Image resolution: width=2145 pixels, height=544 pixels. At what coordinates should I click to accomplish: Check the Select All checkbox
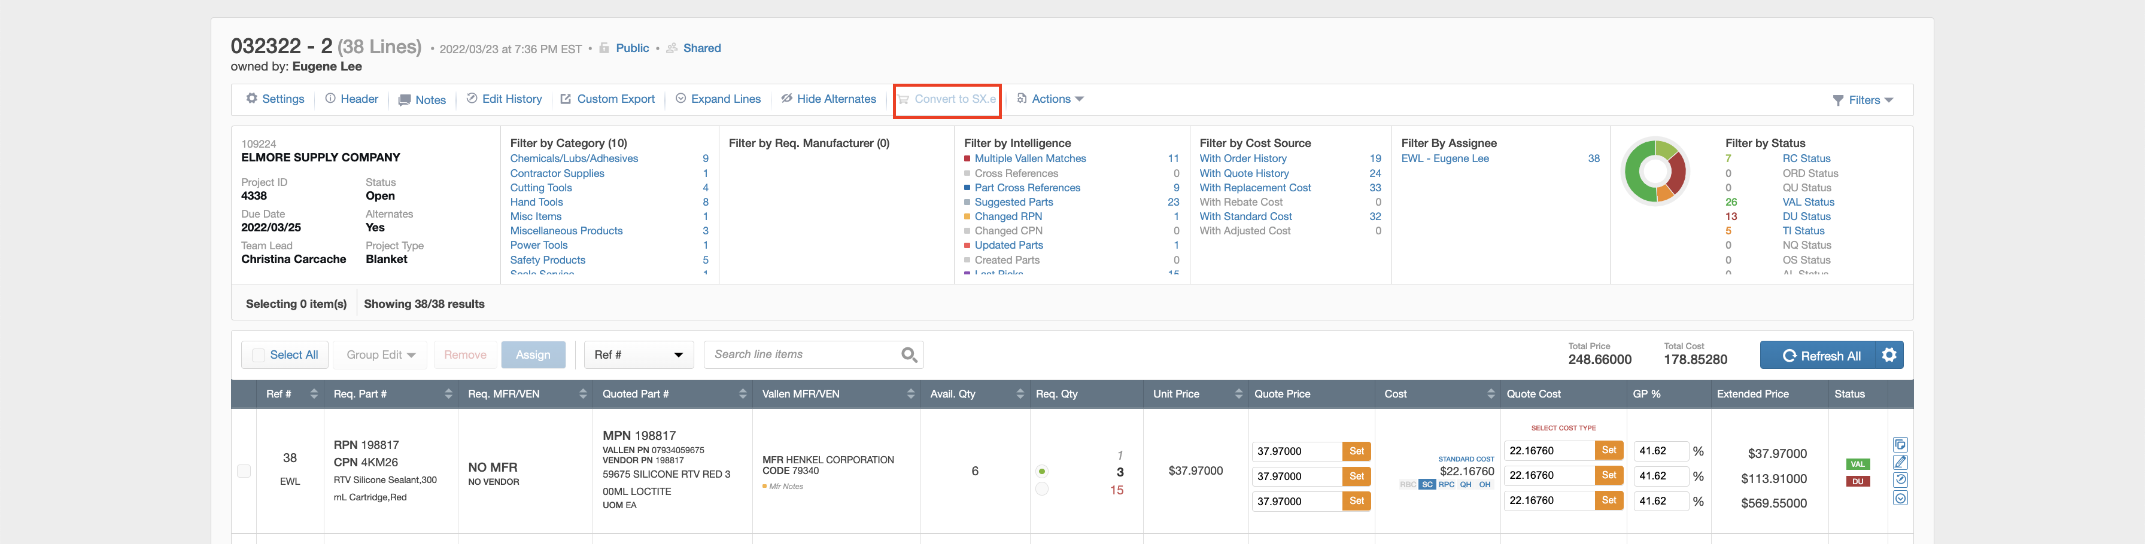click(x=258, y=355)
